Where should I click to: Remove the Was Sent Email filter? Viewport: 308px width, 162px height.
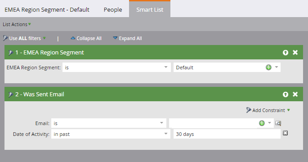pyautogui.click(x=295, y=94)
